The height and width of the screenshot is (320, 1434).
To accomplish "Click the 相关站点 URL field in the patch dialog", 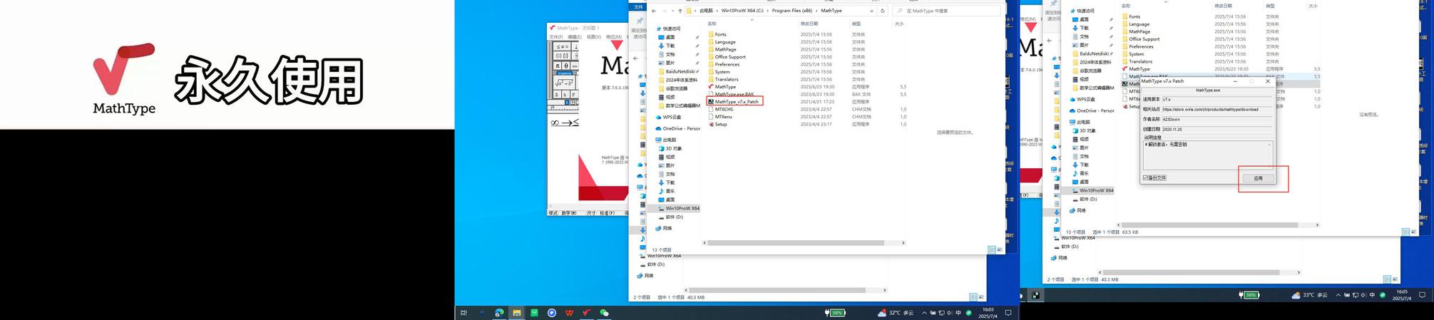I will click(x=1216, y=110).
